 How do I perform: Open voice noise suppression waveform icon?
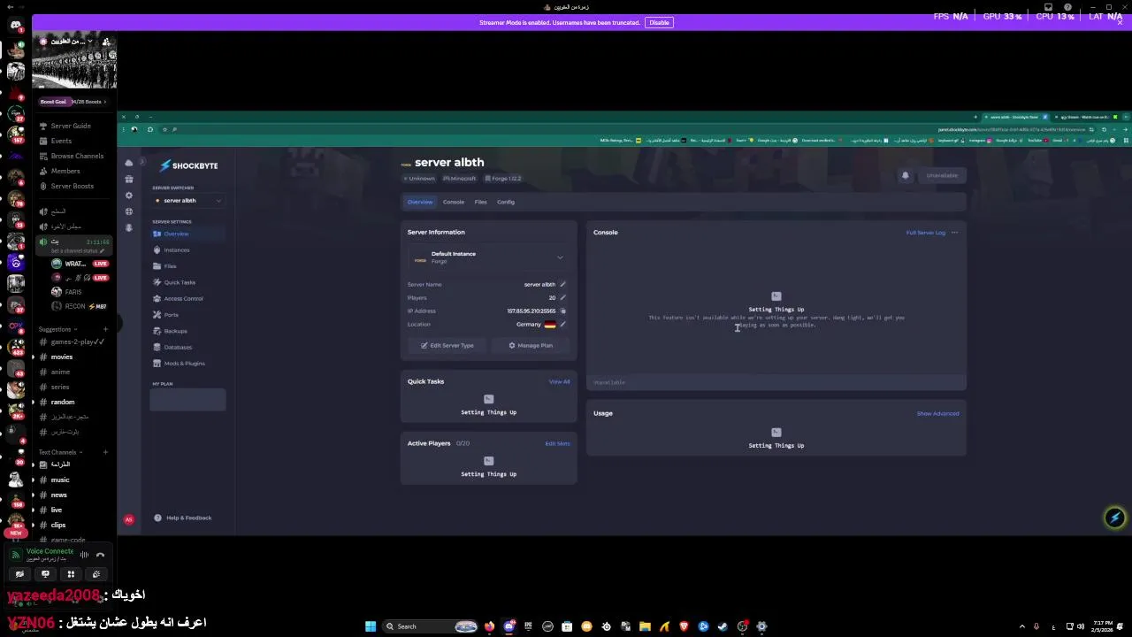84,555
